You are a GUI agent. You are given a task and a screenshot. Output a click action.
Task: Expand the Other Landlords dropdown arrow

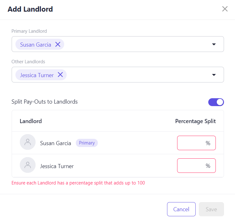point(214,75)
